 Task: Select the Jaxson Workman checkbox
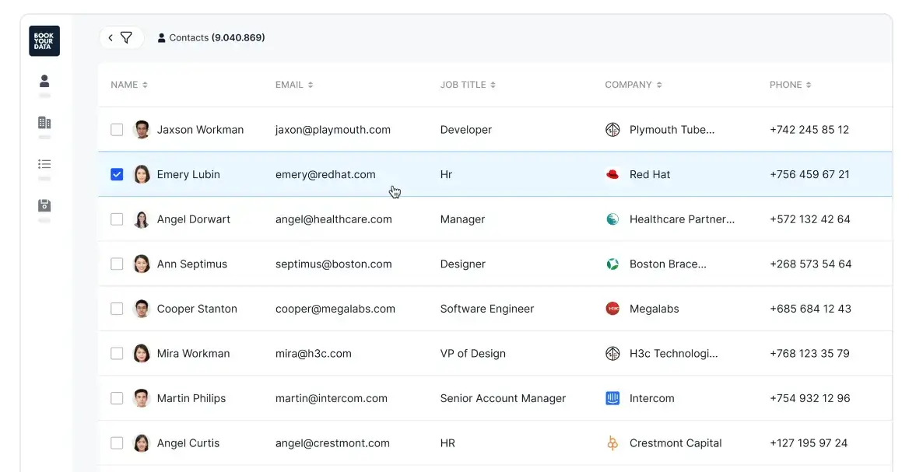[x=117, y=130]
